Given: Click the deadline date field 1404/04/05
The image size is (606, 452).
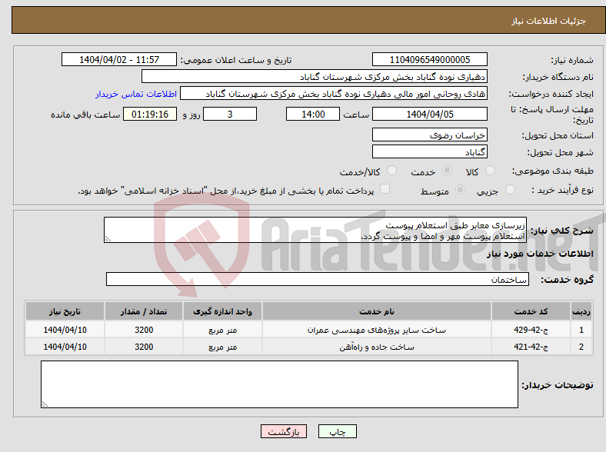Looking at the screenshot, I should [x=430, y=114].
